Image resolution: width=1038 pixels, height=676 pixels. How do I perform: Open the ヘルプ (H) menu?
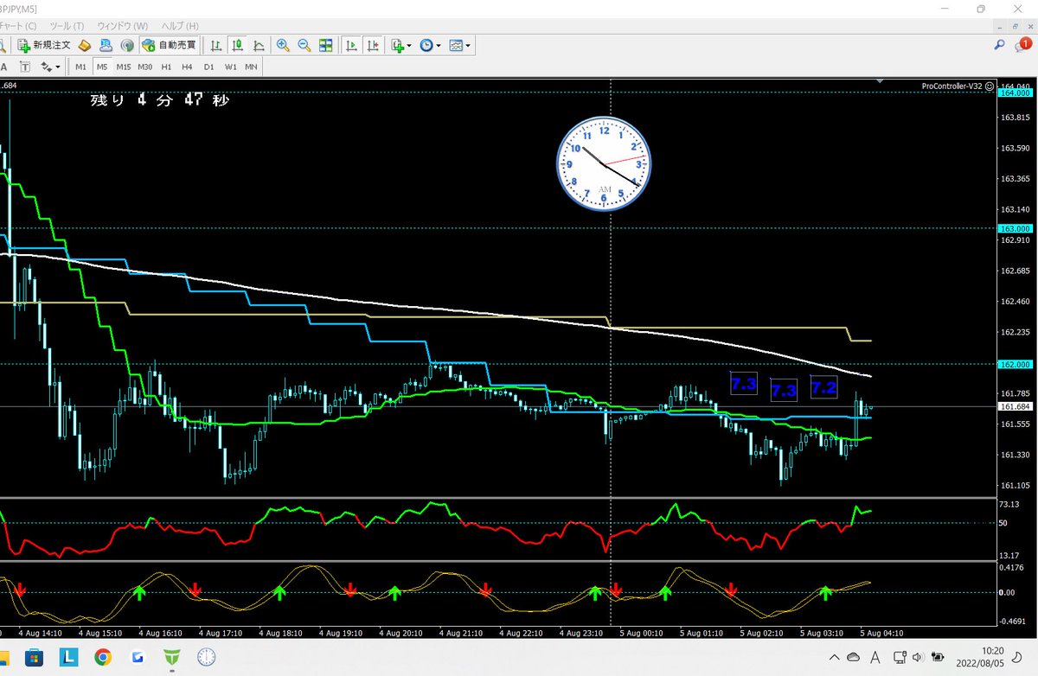[179, 26]
